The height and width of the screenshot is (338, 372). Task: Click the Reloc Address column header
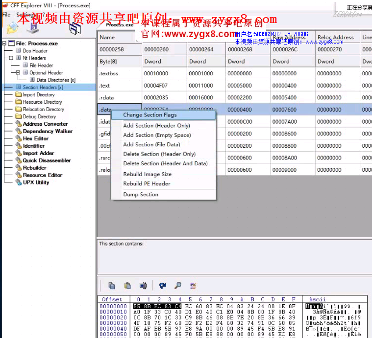pyautogui.click(x=337, y=37)
